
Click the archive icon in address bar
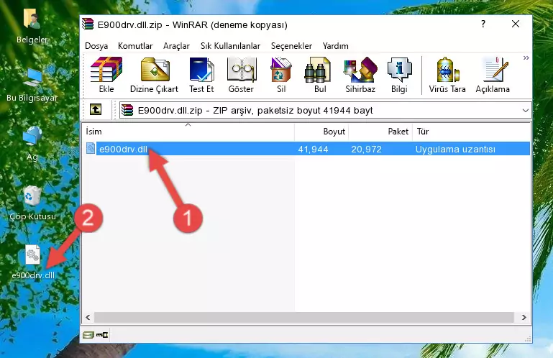point(127,110)
